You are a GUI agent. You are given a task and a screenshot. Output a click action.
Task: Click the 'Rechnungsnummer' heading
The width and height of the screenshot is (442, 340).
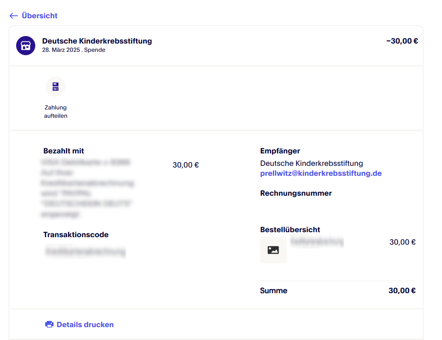296,193
